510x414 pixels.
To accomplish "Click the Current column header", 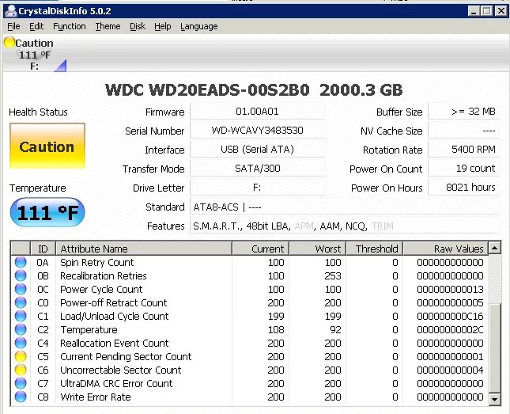I will tap(260, 249).
